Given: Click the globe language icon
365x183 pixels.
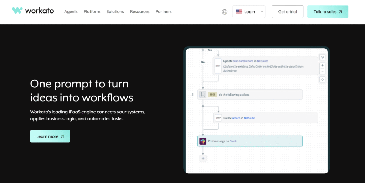Looking at the screenshot, I should point(225,12).
